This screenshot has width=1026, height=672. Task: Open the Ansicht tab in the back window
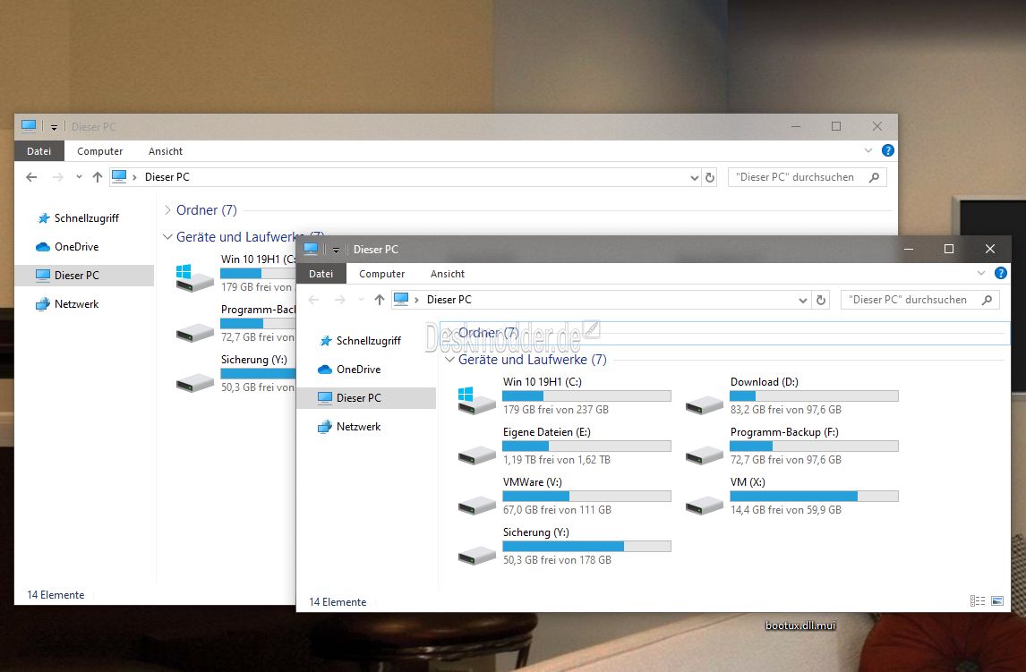point(166,151)
